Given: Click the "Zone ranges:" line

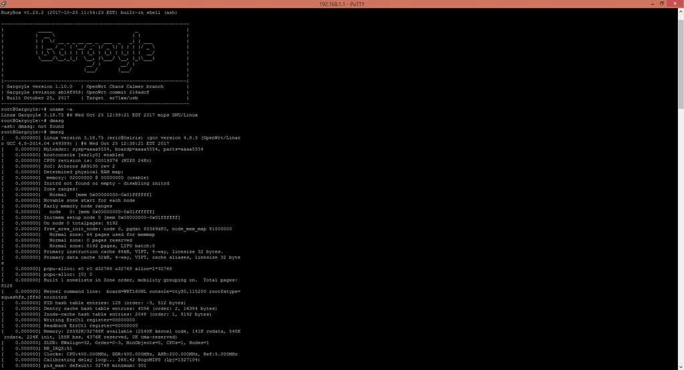Looking at the screenshot, I should click(x=39, y=189).
